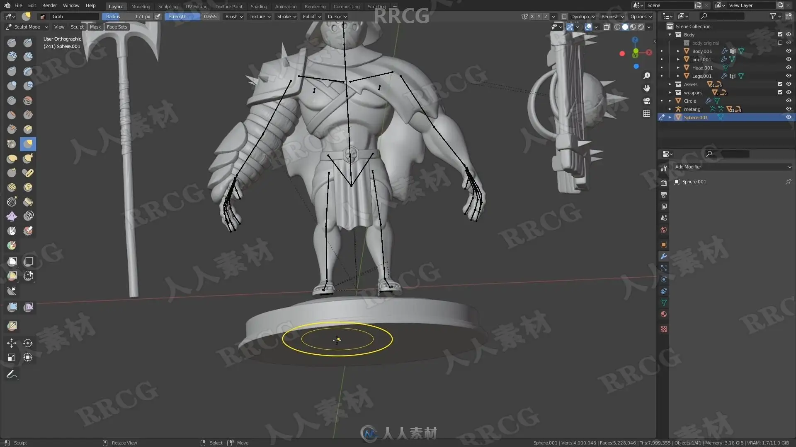Select the Annotate tool in toolbar

click(x=12, y=374)
